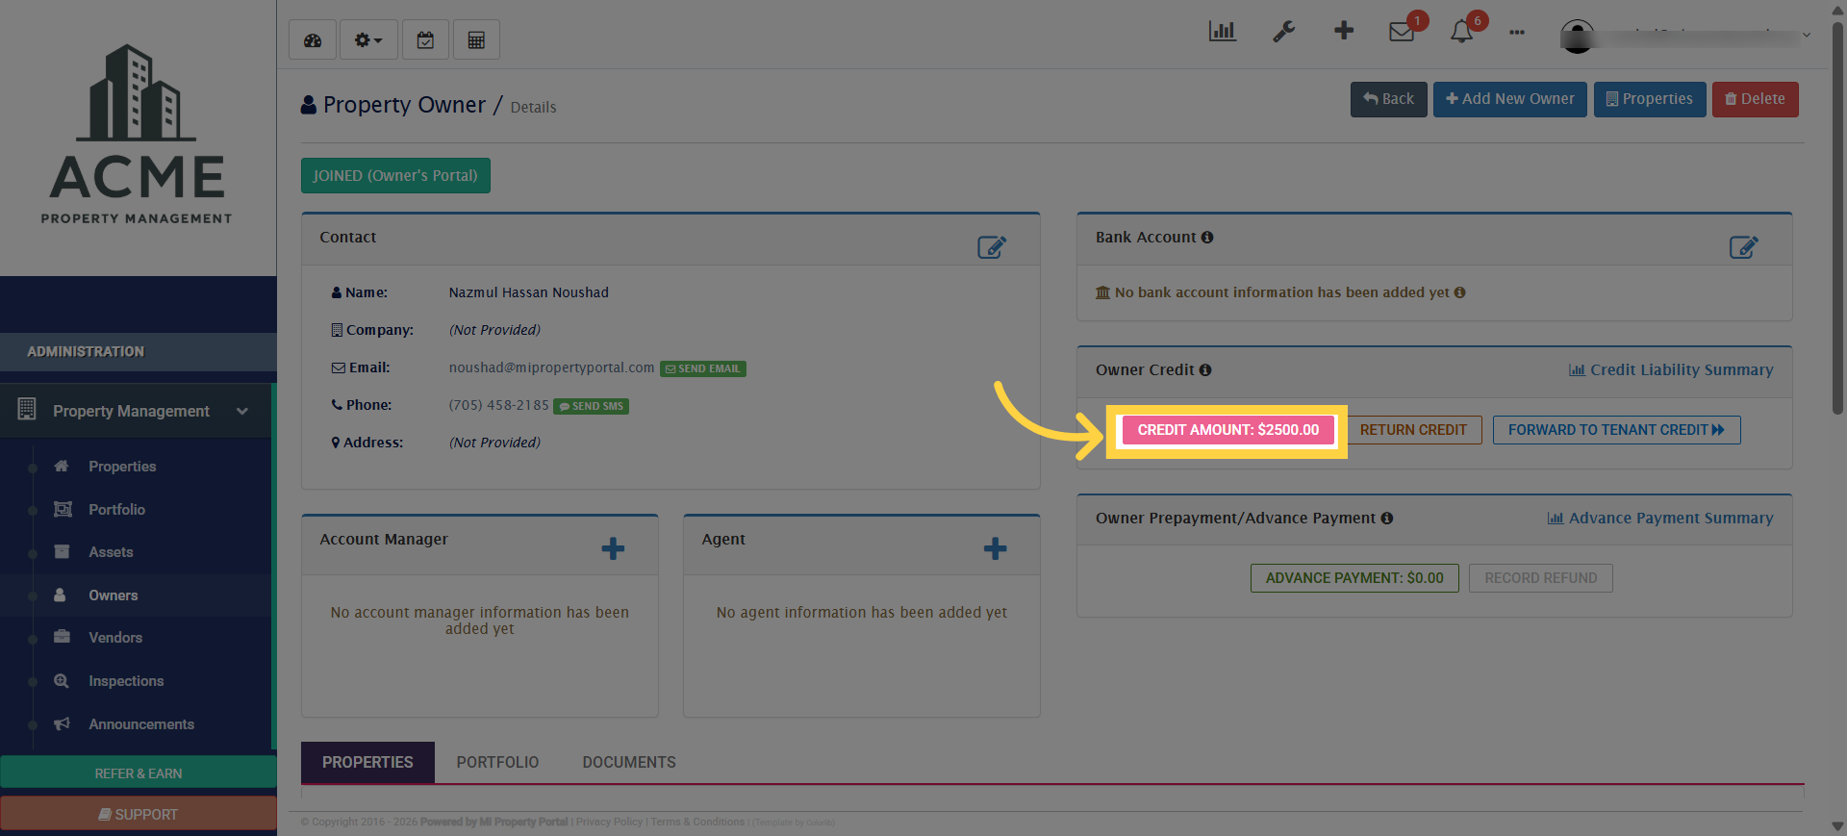Click Forward to Tenant Credit button
Screen dimensions: 1847x836
pyautogui.click(x=1616, y=430)
